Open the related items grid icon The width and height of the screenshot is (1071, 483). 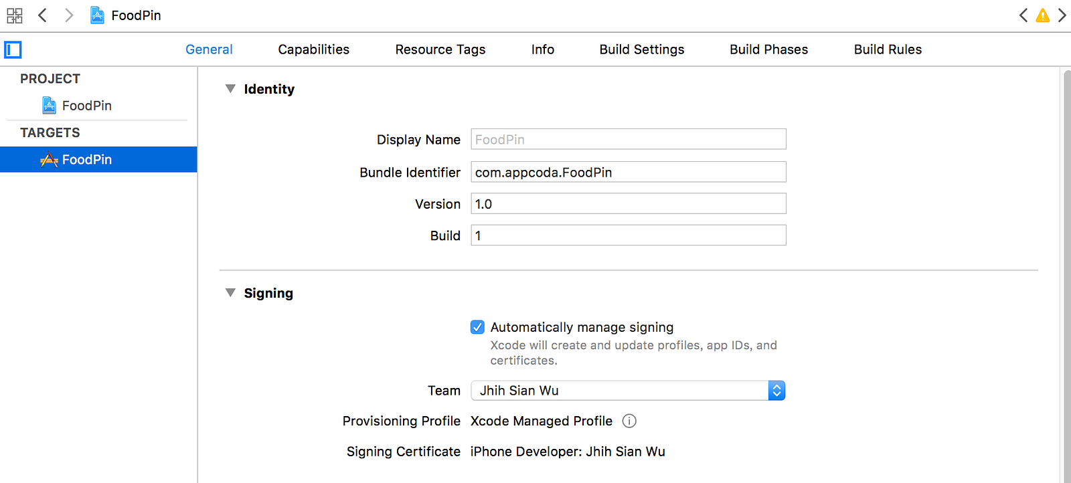(x=15, y=15)
